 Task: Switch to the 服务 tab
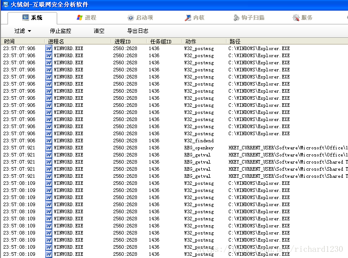coord(302,18)
